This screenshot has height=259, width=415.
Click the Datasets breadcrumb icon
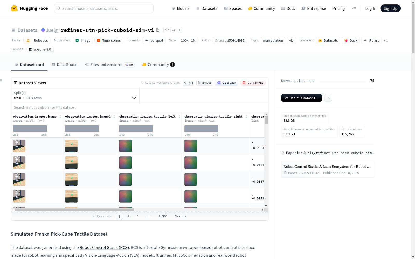[x=13, y=30]
